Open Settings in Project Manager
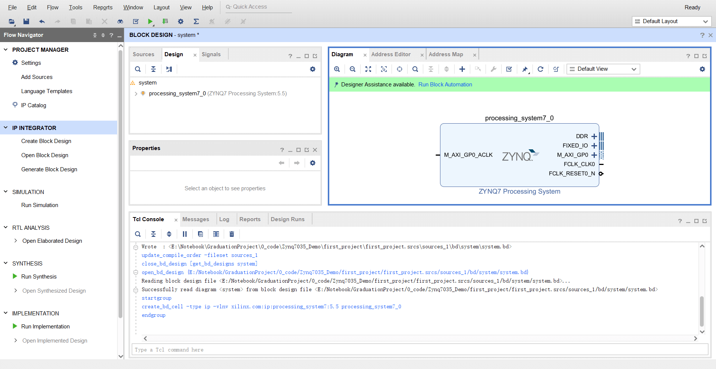The height and width of the screenshot is (369, 716). 31,63
